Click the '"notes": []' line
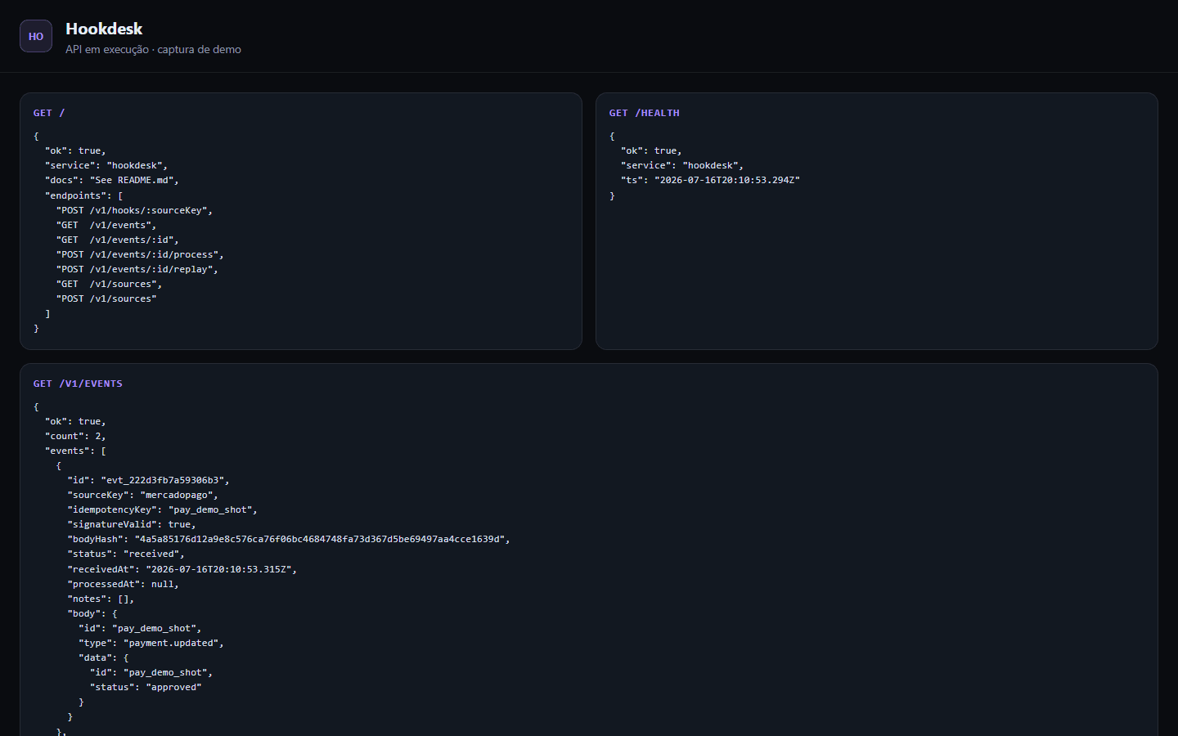This screenshot has width=1178, height=736. tap(101, 599)
